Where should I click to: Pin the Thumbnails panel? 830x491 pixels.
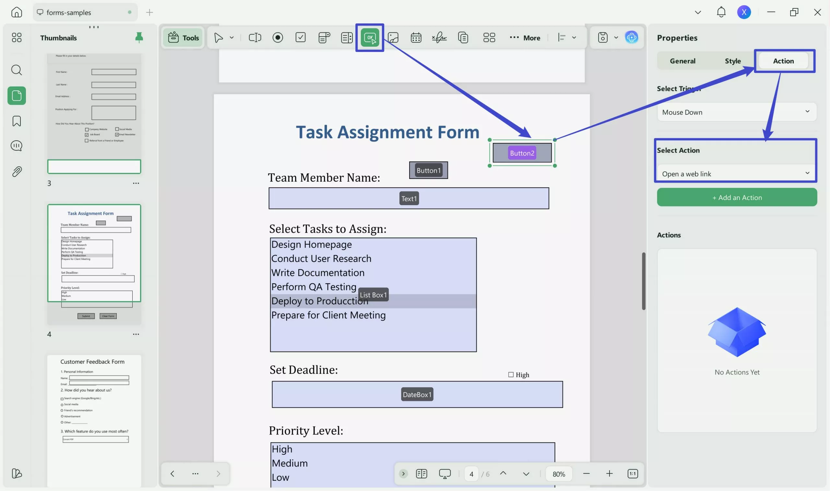point(139,37)
